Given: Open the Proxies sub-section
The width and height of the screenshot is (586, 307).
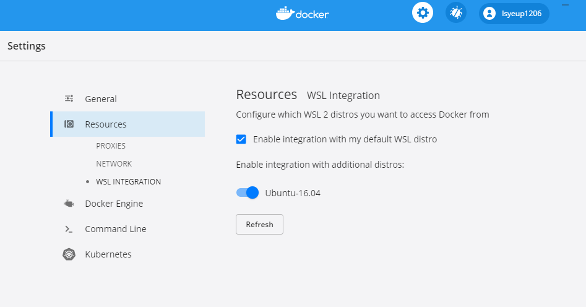Looking at the screenshot, I should [111, 146].
